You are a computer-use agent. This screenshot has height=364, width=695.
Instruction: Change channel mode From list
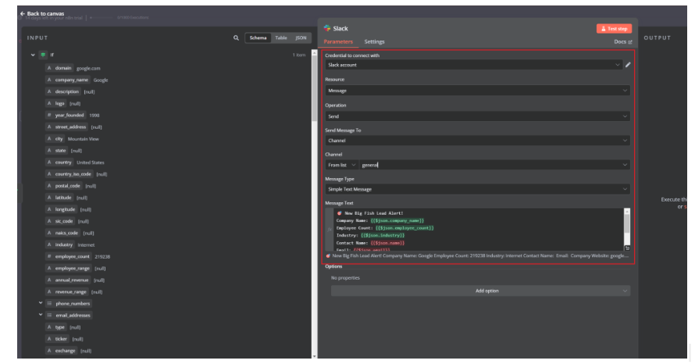click(341, 165)
